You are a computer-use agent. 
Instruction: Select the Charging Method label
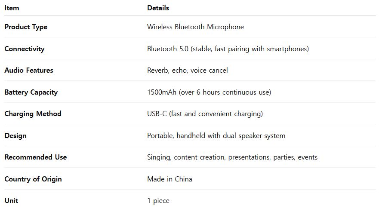(33, 114)
